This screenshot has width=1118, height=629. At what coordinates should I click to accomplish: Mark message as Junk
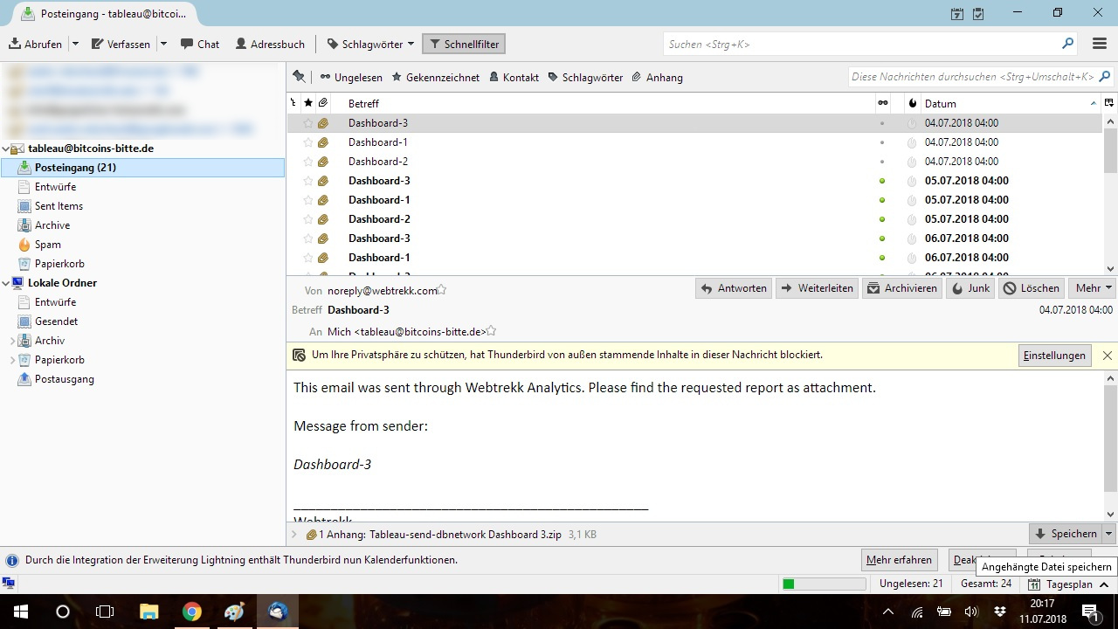click(970, 288)
